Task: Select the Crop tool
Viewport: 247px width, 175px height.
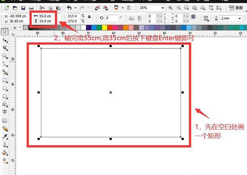Action: coord(5,48)
